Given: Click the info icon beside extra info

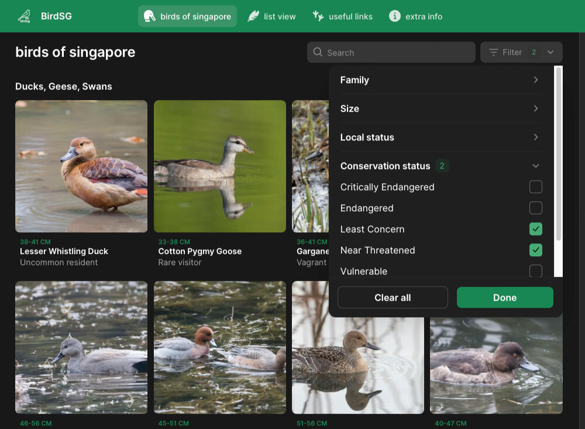Looking at the screenshot, I should pyautogui.click(x=395, y=16).
